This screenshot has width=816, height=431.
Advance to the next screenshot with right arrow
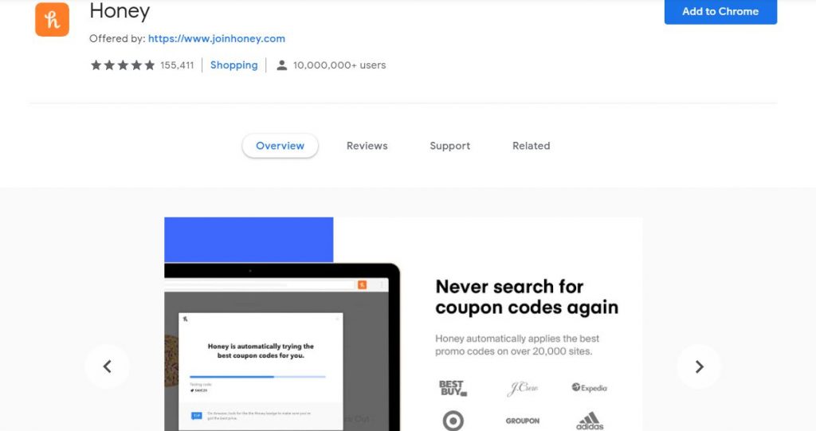699,366
